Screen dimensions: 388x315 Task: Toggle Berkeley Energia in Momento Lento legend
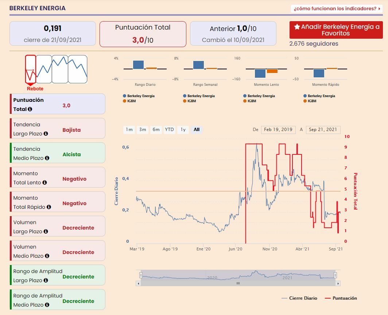coord(259,96)
